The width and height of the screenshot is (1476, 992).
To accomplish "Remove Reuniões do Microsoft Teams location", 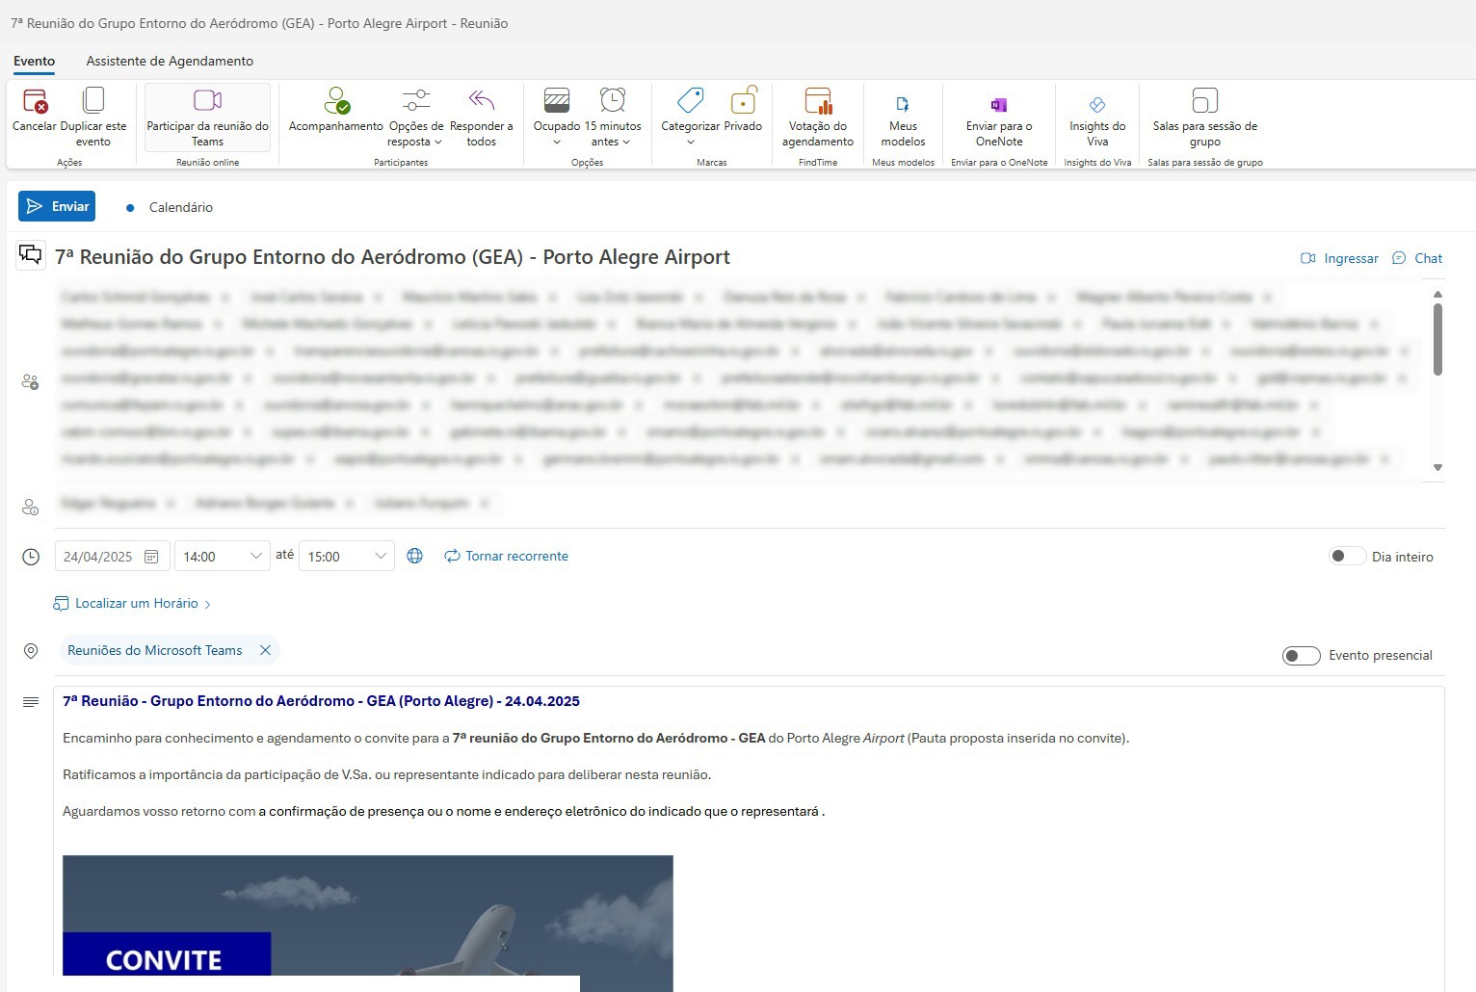I will pyautogui.click(x=265, y=650).
